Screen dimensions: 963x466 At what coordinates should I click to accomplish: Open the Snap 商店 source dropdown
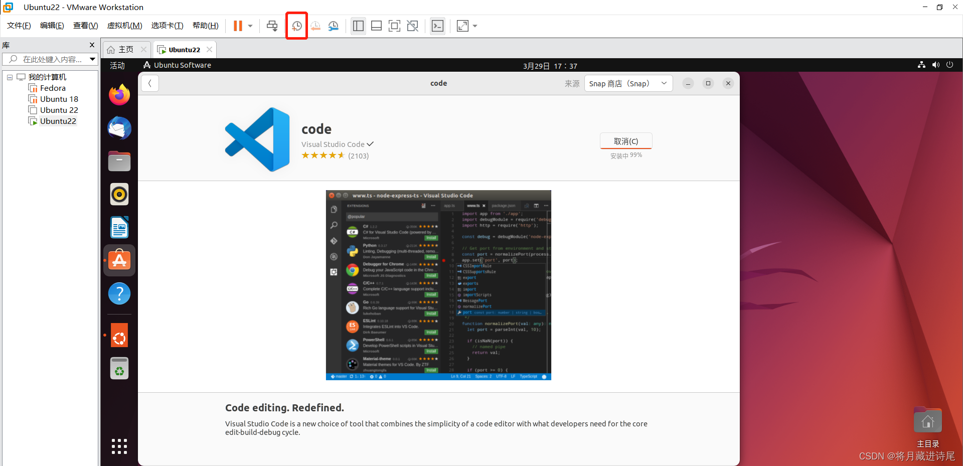coord(628,83)
